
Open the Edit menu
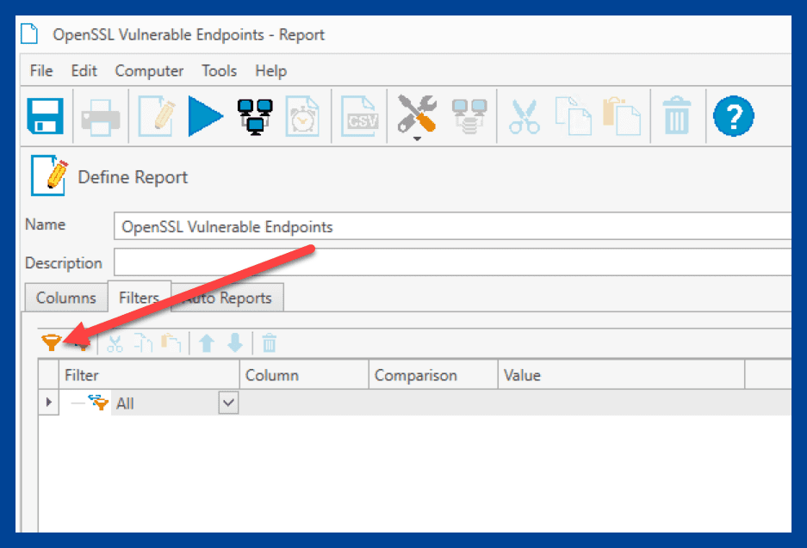pos(84,71)
